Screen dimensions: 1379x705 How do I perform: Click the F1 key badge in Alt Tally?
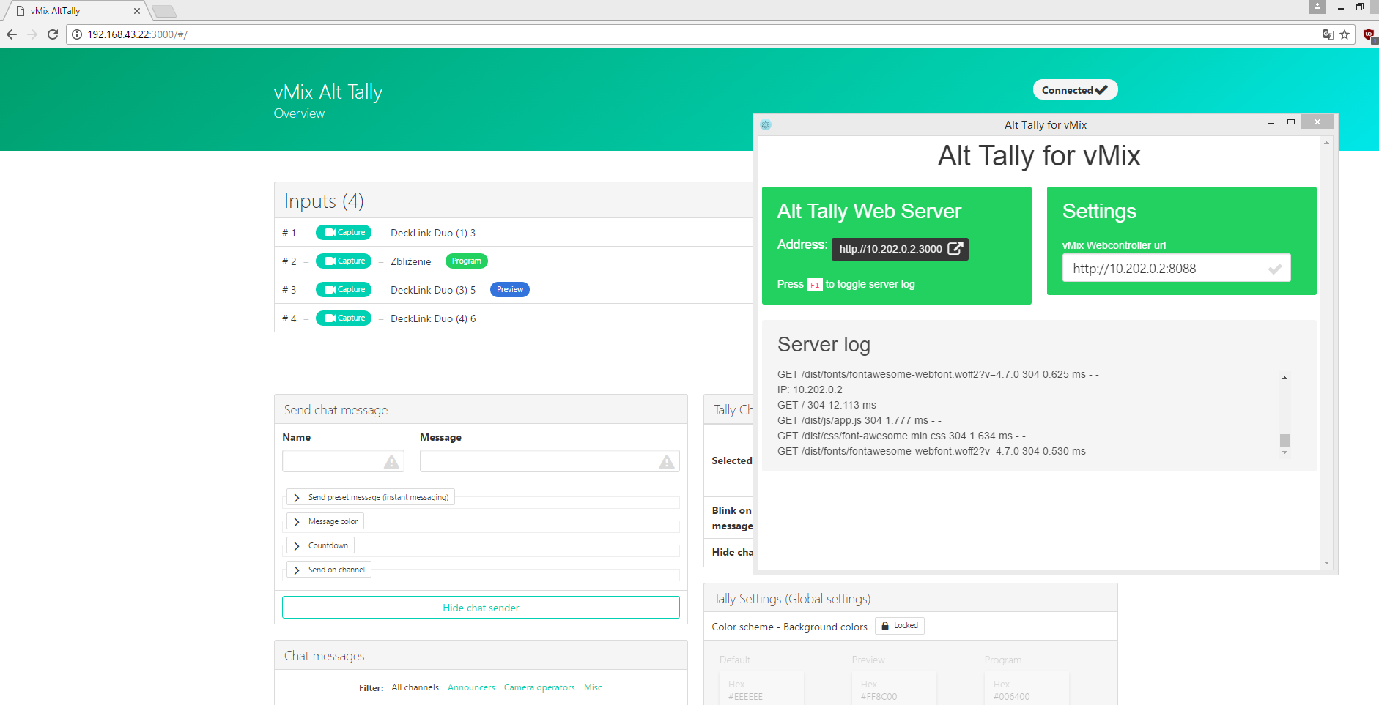815,285
